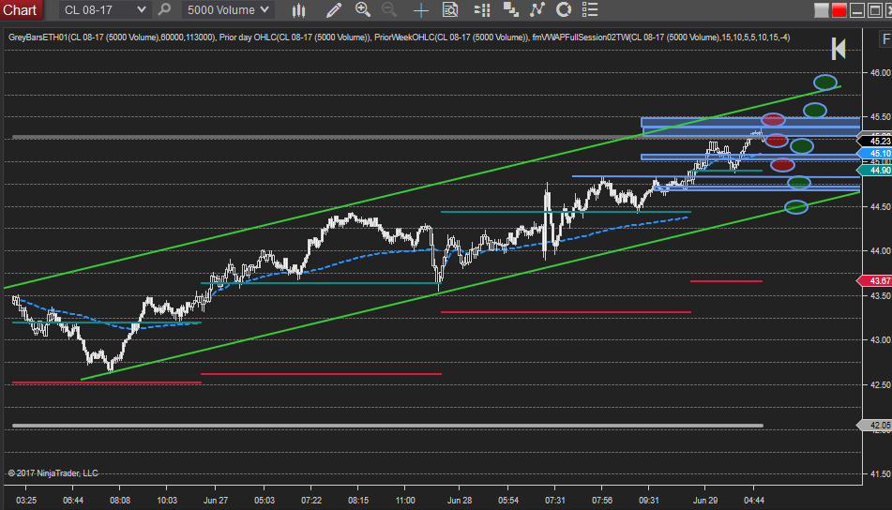Open the bar chart style icon
The height and width of the screenshot is (510, 892).
click(298, 9)
